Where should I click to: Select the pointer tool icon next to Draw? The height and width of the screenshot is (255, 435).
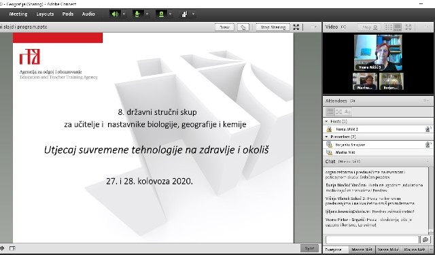243,27
